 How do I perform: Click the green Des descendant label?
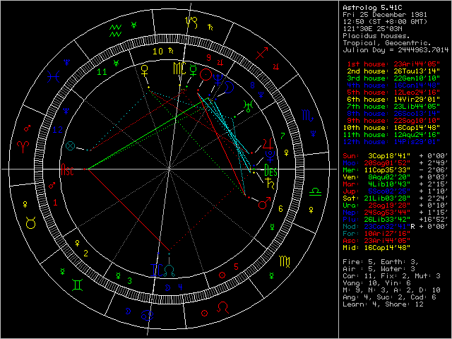point(270,170)
